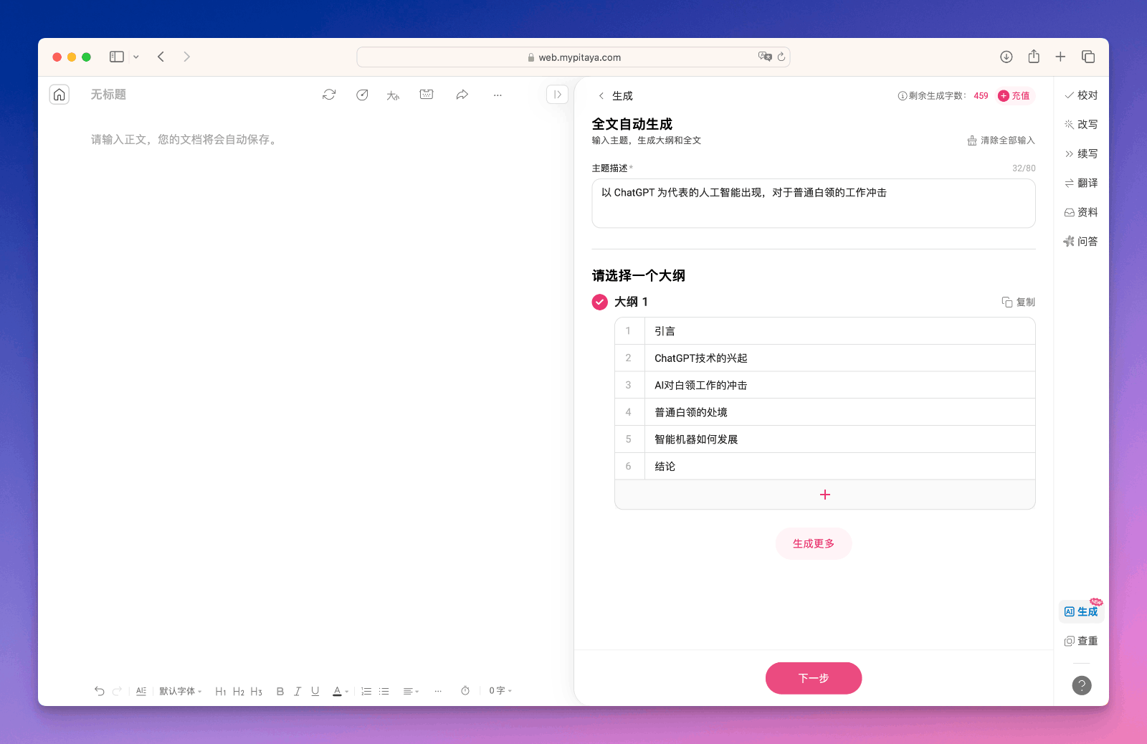
Task: Click the share arrow icon in the editor toolbar
Action: pos(462,95)
